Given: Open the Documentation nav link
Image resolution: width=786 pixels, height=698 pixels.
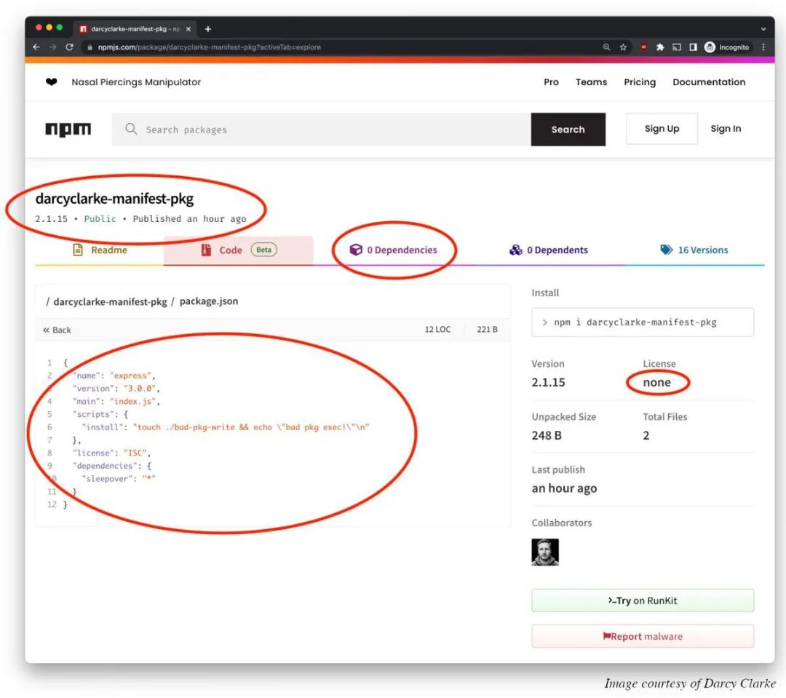Looking at the screenshot, I should (709, 82).
